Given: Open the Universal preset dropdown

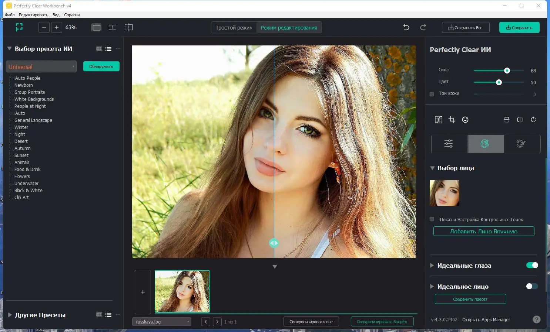Looking at the screenshot, I should tap(41, 66).
